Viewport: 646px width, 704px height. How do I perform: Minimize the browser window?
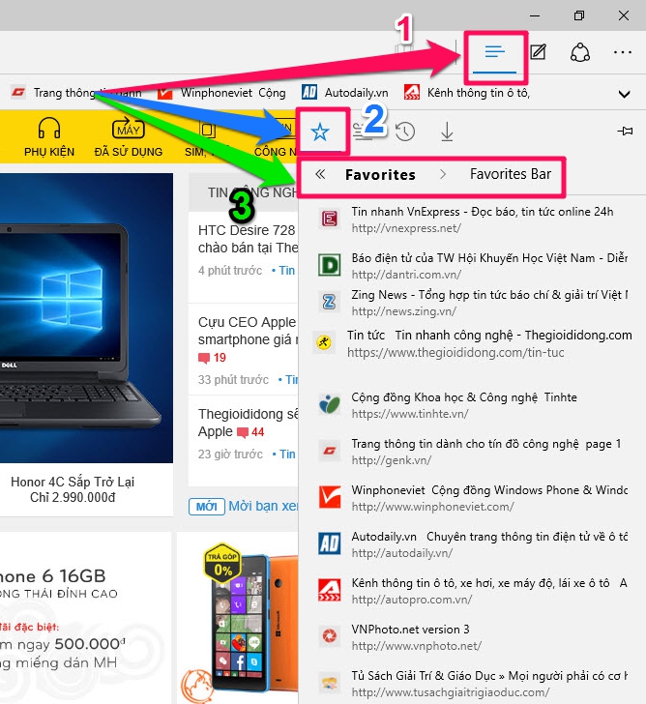coord(535,15)
